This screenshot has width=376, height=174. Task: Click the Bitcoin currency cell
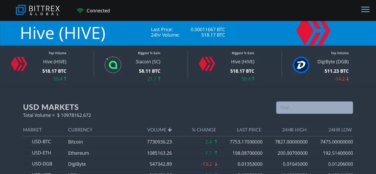75,142
